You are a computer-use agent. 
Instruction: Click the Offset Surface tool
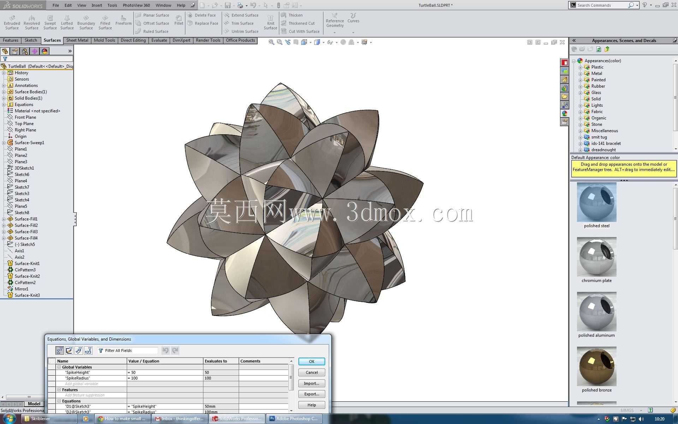[x=153, y=23]
